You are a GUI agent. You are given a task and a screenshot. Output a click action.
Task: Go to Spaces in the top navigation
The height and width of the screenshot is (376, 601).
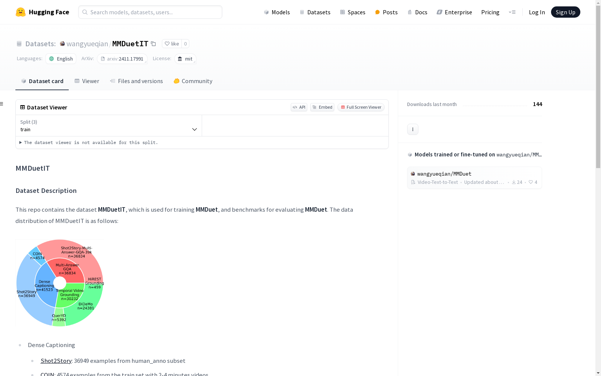tap(353, 12)
